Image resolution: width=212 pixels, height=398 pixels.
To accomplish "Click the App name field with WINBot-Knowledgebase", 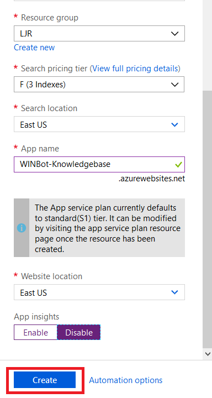I will (x=99, y=165).
